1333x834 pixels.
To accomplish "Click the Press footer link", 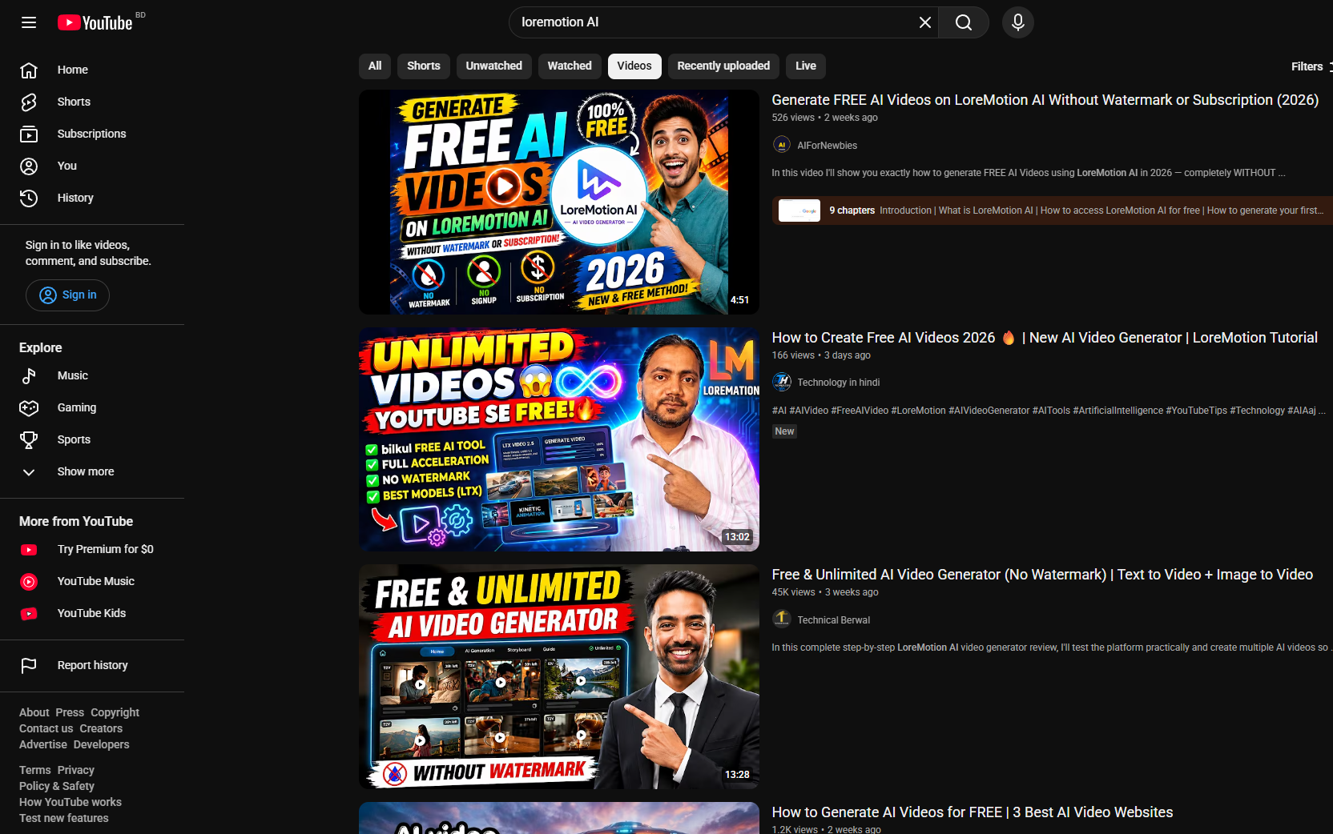I will coord(70,712).
